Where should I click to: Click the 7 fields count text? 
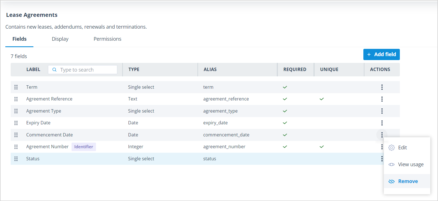click(19, 56)
